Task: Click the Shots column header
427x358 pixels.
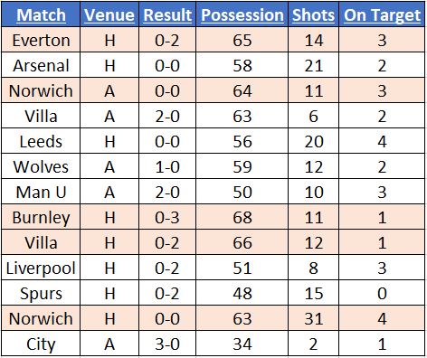Action: point(314,14)
